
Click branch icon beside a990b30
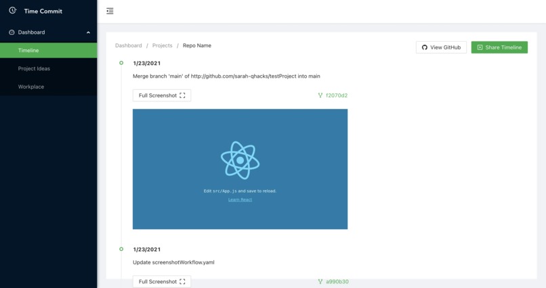click(320, 281)
